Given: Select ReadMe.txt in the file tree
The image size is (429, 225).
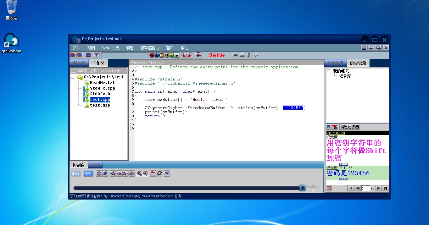Looking at the screenshot, I should [103, 83].
